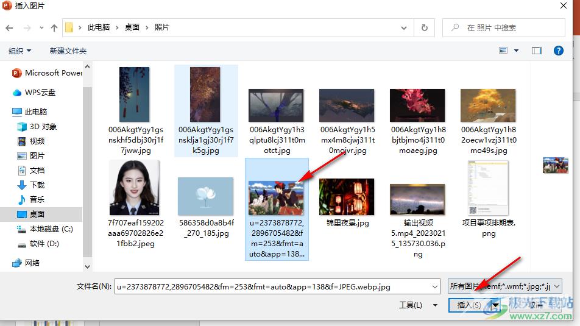The width and height of the screenshot is (580, 326).
Task: Select file 项目事项排期表.png
Action: 489,199
